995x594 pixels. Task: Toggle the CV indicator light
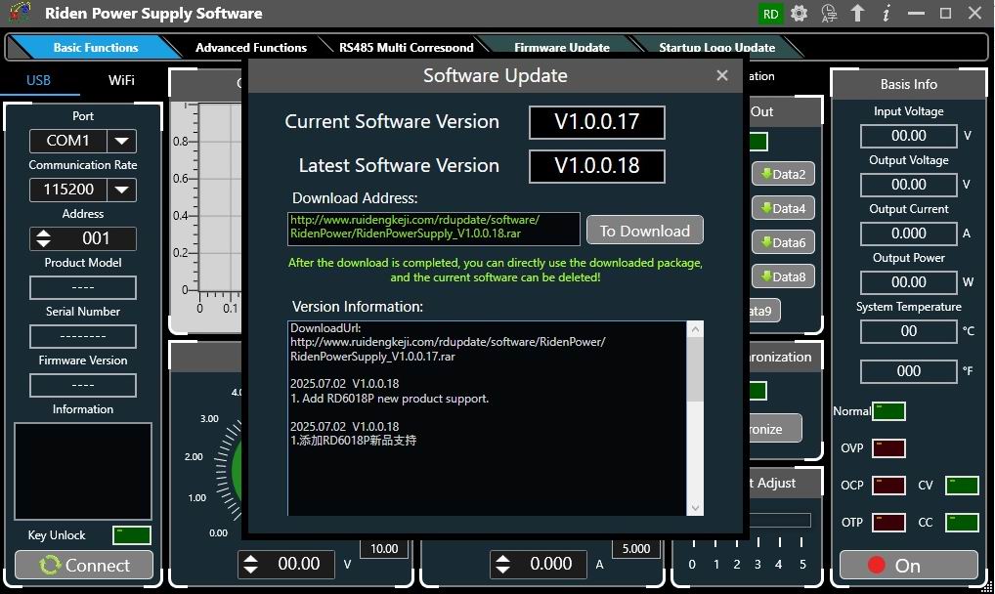(962, 486)
